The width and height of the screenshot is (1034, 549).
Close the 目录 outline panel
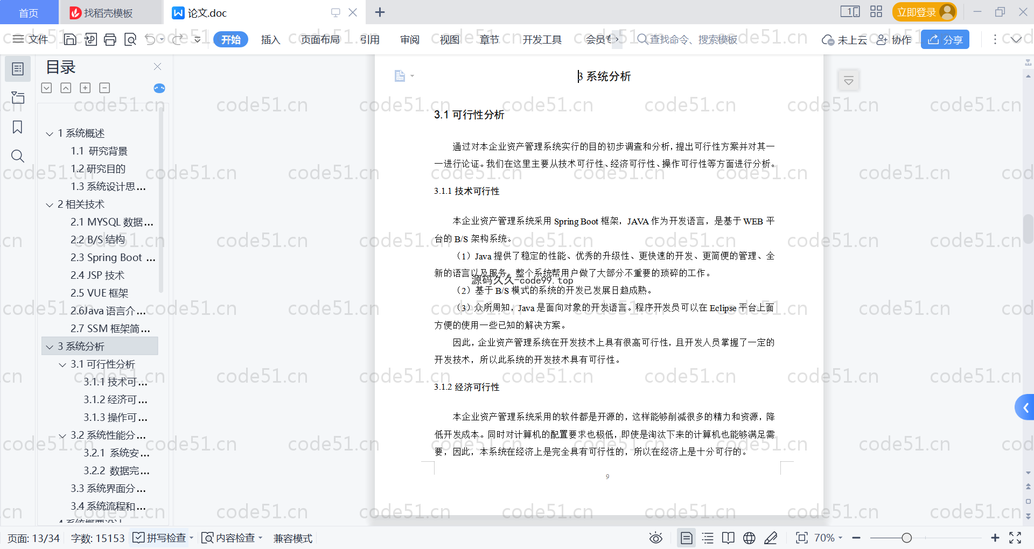[x=158, y=67]
